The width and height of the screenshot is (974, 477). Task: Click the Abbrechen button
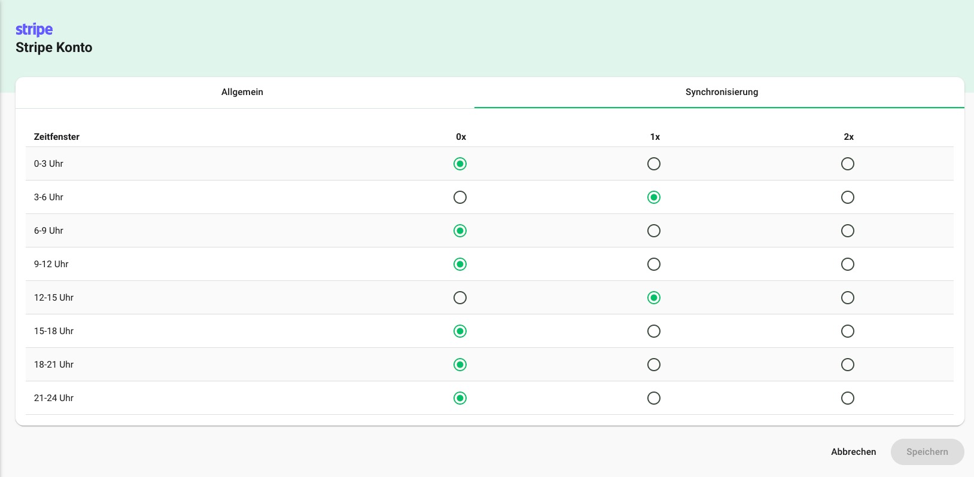pyautogui.click(x=853, y=452)
